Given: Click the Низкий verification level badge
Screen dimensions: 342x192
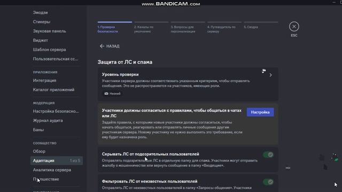Looking at the screenshot, I should tap(112, 94).
